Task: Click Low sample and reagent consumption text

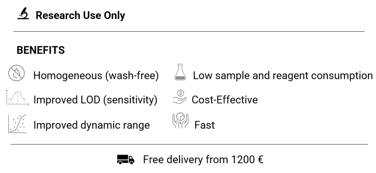Action: 283,76
